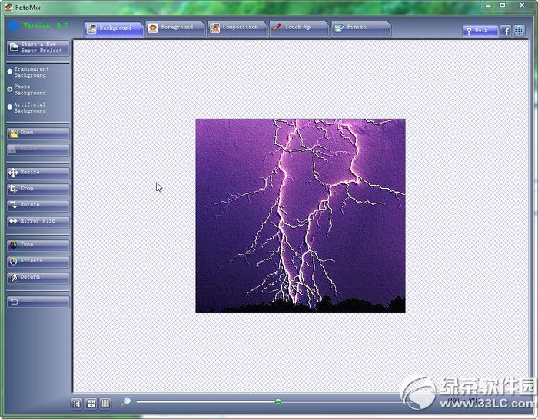Viewport: 538px width, 419px height.
Task: Open the Touch Up tab
Action: 299,28
